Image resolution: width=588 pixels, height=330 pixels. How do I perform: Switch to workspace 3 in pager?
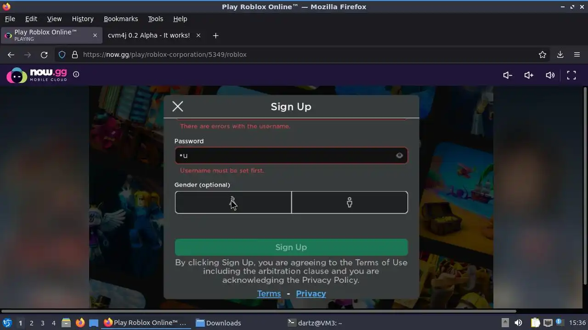42,323
